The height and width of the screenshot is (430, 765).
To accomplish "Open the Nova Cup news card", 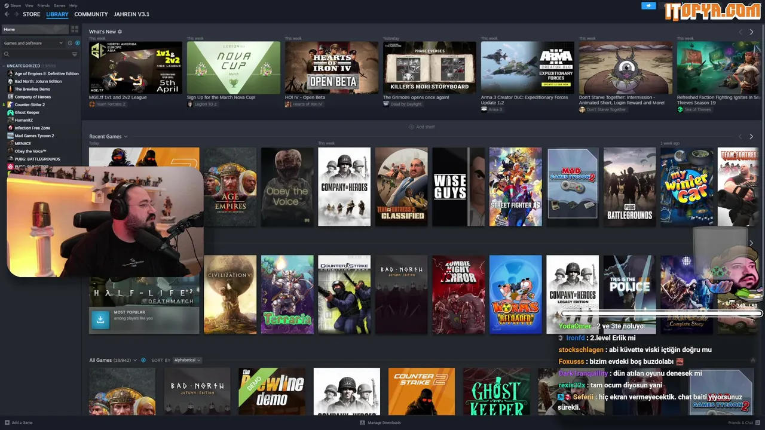I will click(x=234, y=67).
